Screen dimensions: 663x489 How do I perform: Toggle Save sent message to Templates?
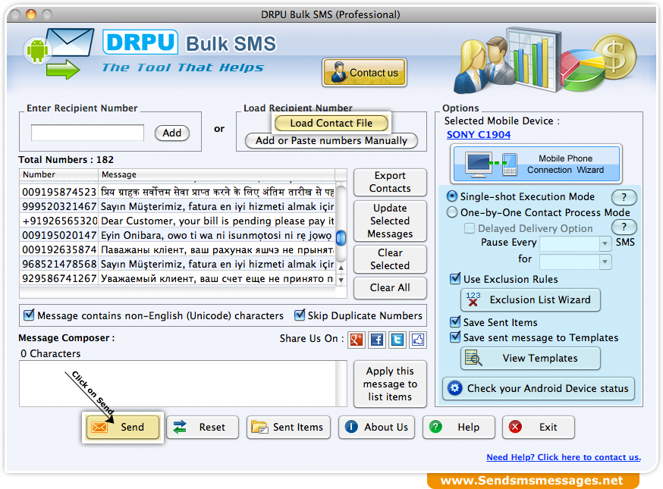point(455,337)
